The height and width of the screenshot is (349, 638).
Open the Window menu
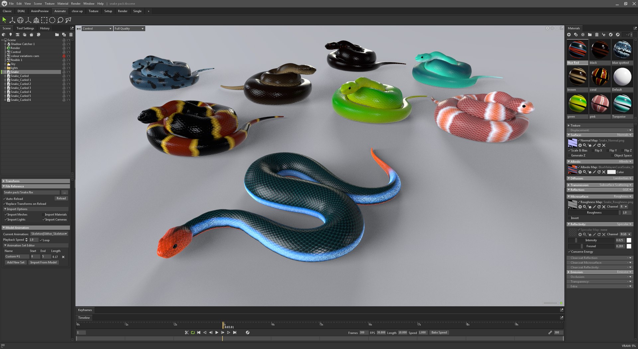click(89, 4)
